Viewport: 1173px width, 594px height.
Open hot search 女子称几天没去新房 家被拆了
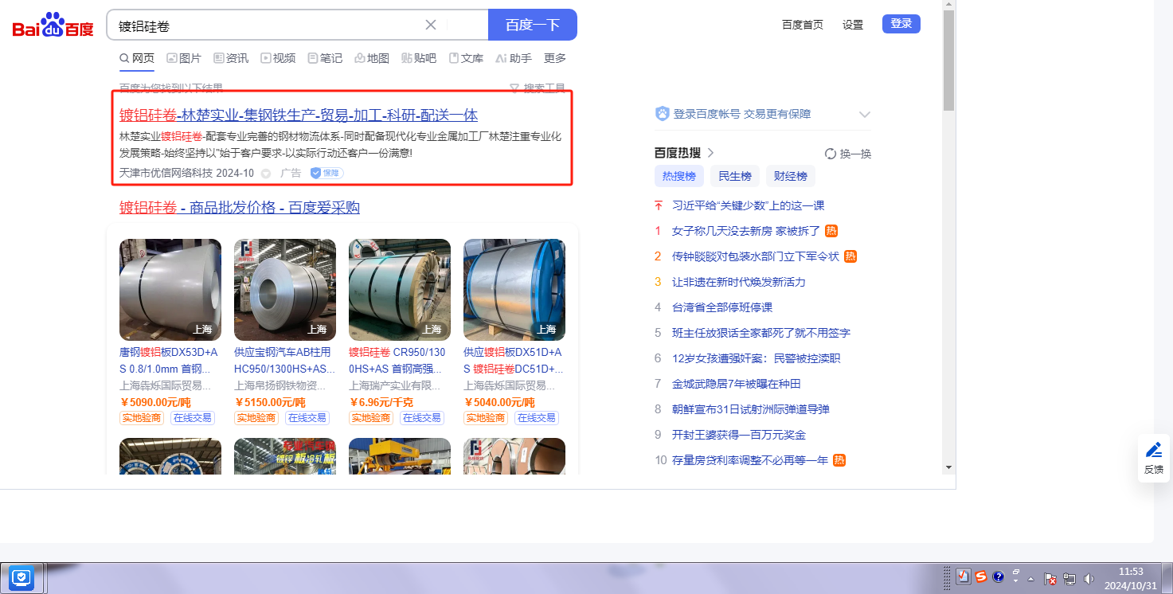tap(746, 231)
